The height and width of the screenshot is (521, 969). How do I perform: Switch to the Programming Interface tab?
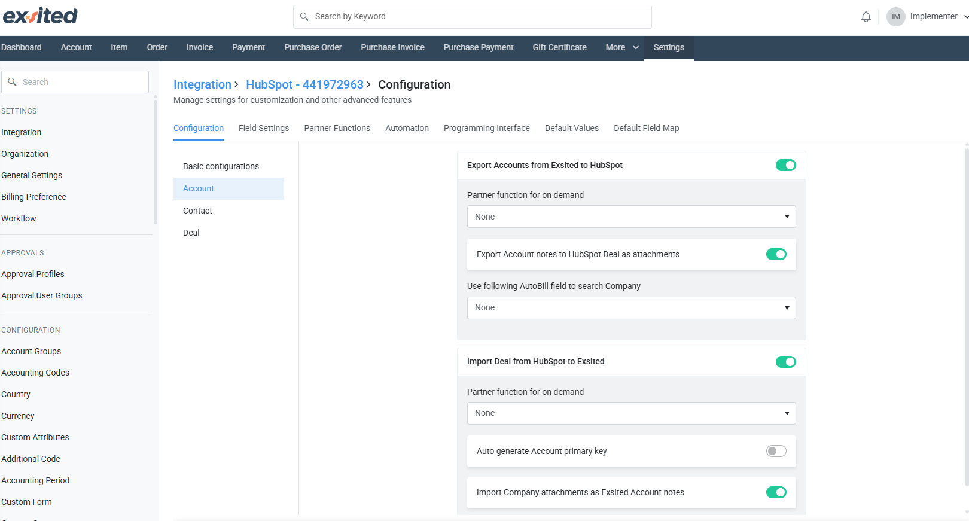click(487, 129)
